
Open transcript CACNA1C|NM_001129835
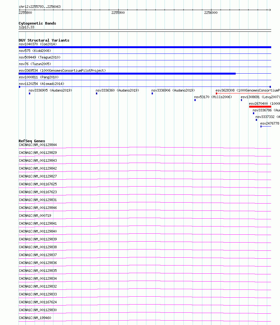point(38,271)
